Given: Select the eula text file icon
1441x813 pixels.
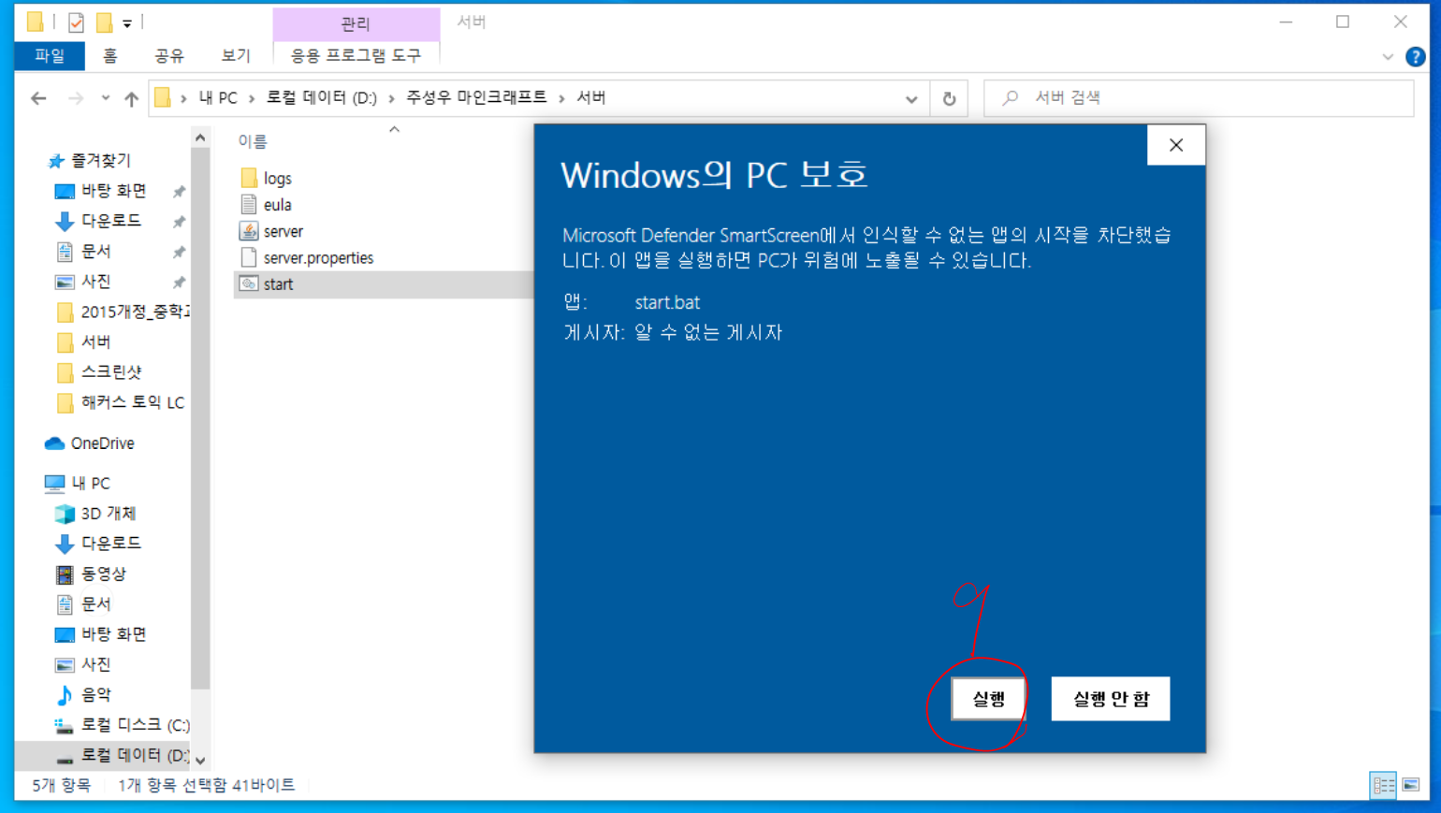Looking at the screenshot, I should tap(249, 204).
